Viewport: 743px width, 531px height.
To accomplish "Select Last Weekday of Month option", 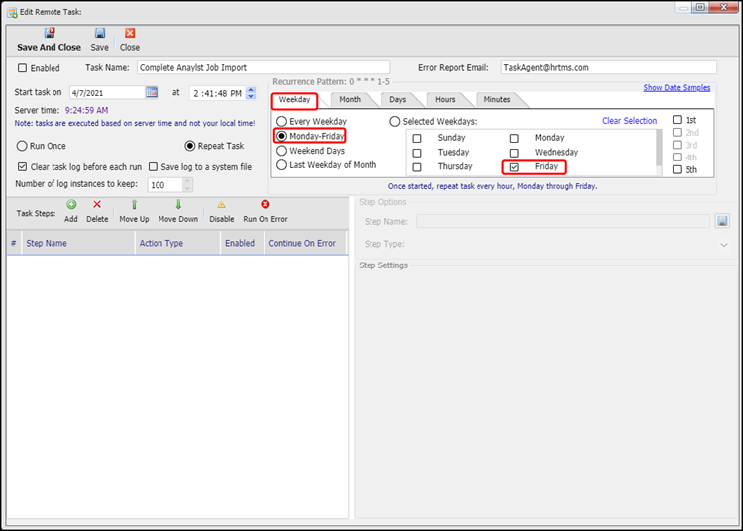I will tap(282, 165).
